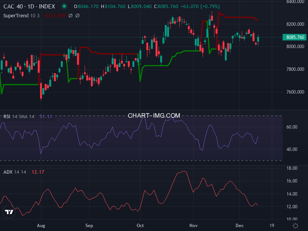Click the TradingView logo watermark
Viewport: 308px width, 231px height.
(8, 212)
